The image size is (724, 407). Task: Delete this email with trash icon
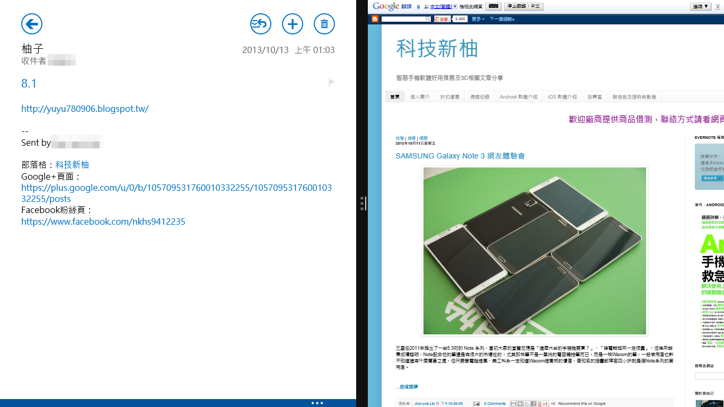[324, 24]
